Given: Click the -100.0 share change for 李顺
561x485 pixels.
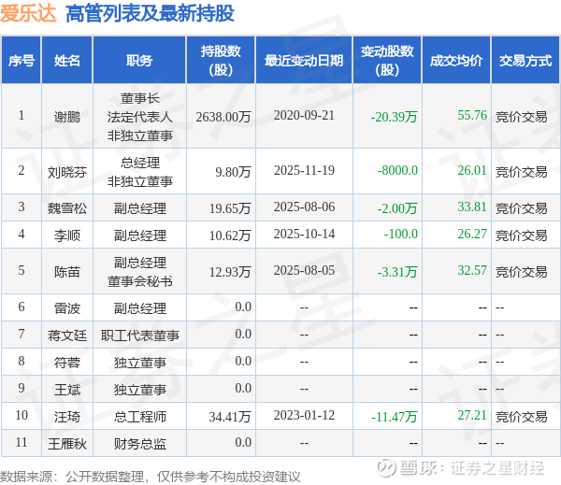Looking at the screenshot, I should pyautogui.click(x=401, y=235).
